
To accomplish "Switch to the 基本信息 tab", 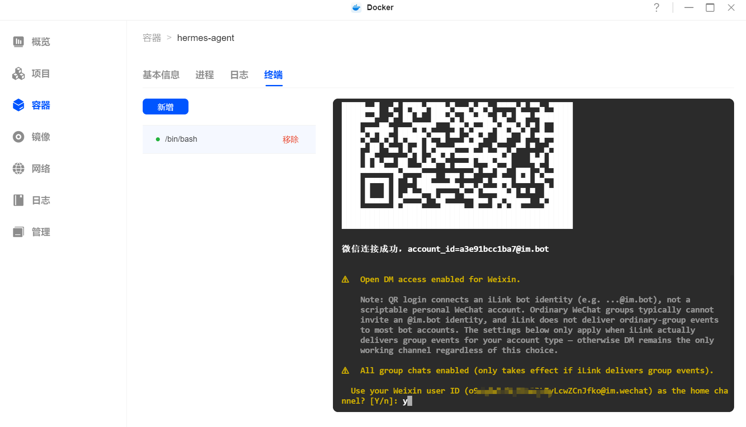I will [x=161, y=75].
